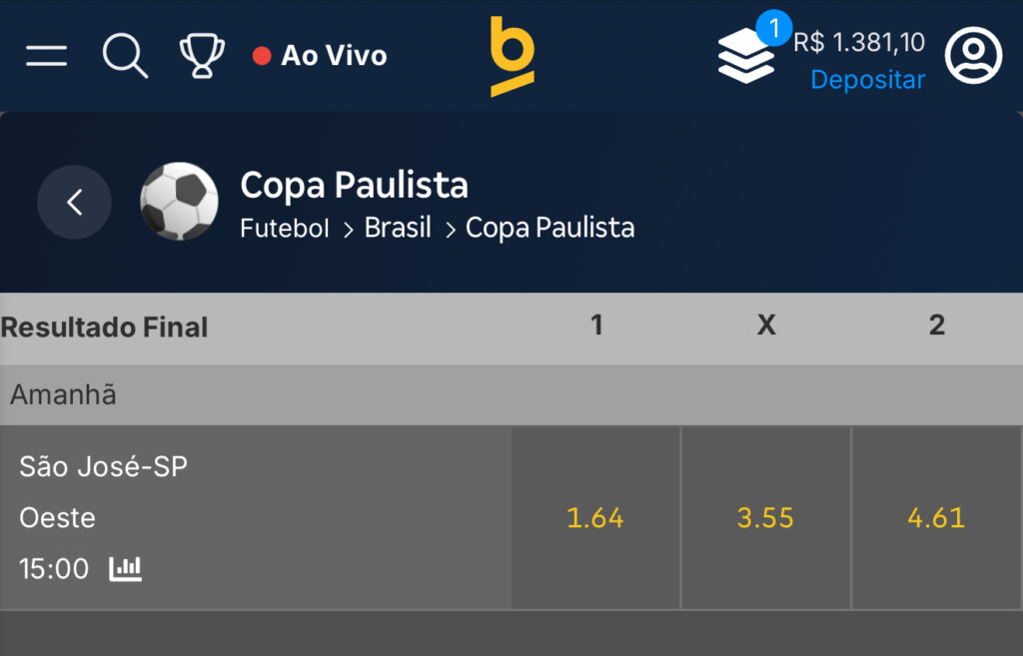Click the Copa Paulista page title
This screenshot has height=656, width=1023.
click(354, 185)
